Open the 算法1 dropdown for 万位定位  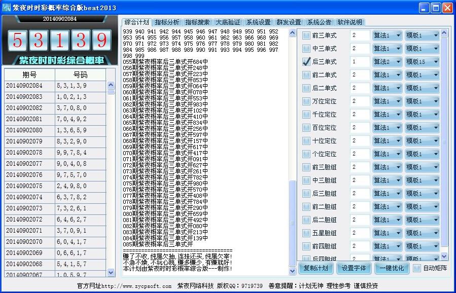[x=388, y=101]
